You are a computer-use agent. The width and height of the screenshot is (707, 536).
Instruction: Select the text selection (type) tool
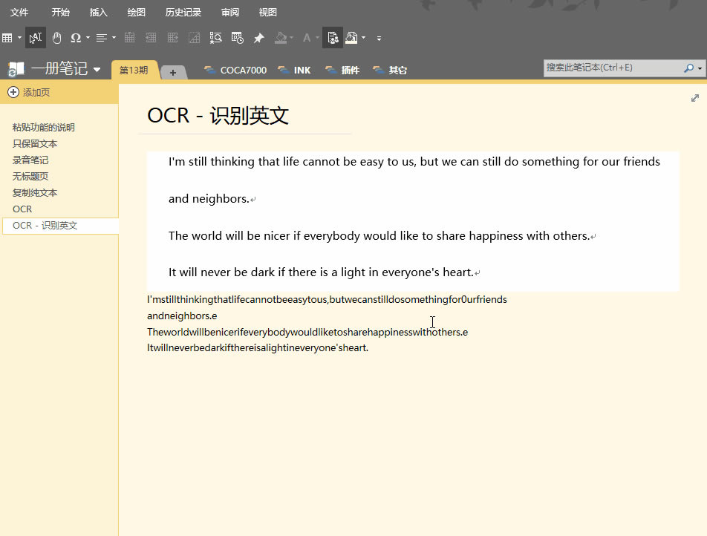click(35, 38)
